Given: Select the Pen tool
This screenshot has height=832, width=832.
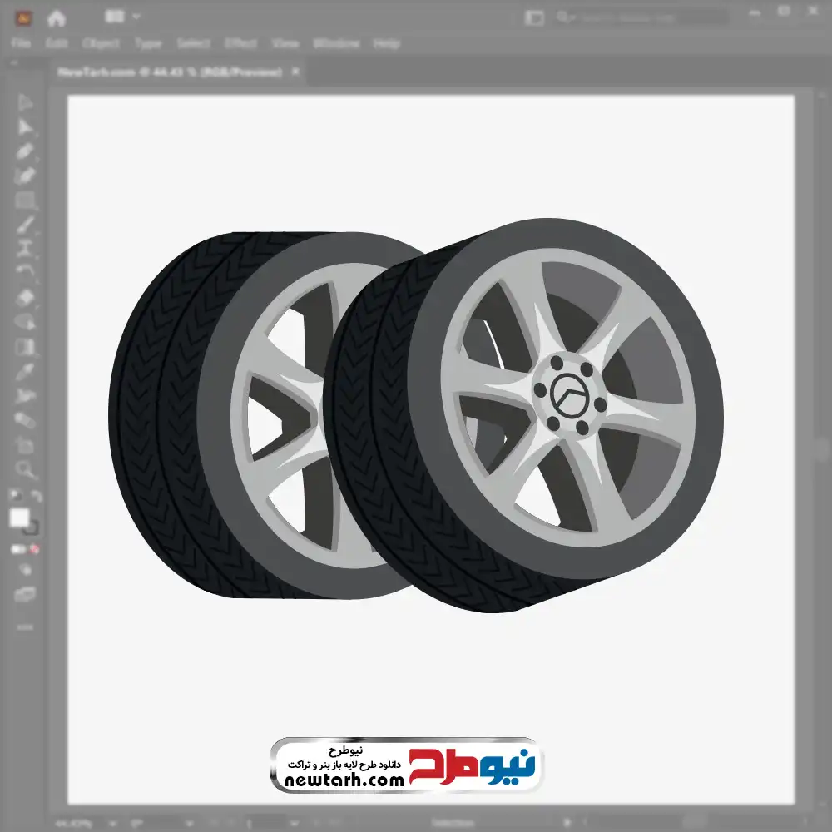Looking at the screenshot, I should [x=25, y=151].
